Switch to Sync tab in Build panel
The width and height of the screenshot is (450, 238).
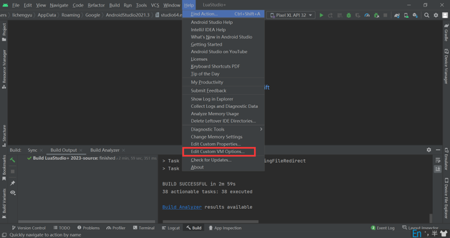[x=32, y=150]
